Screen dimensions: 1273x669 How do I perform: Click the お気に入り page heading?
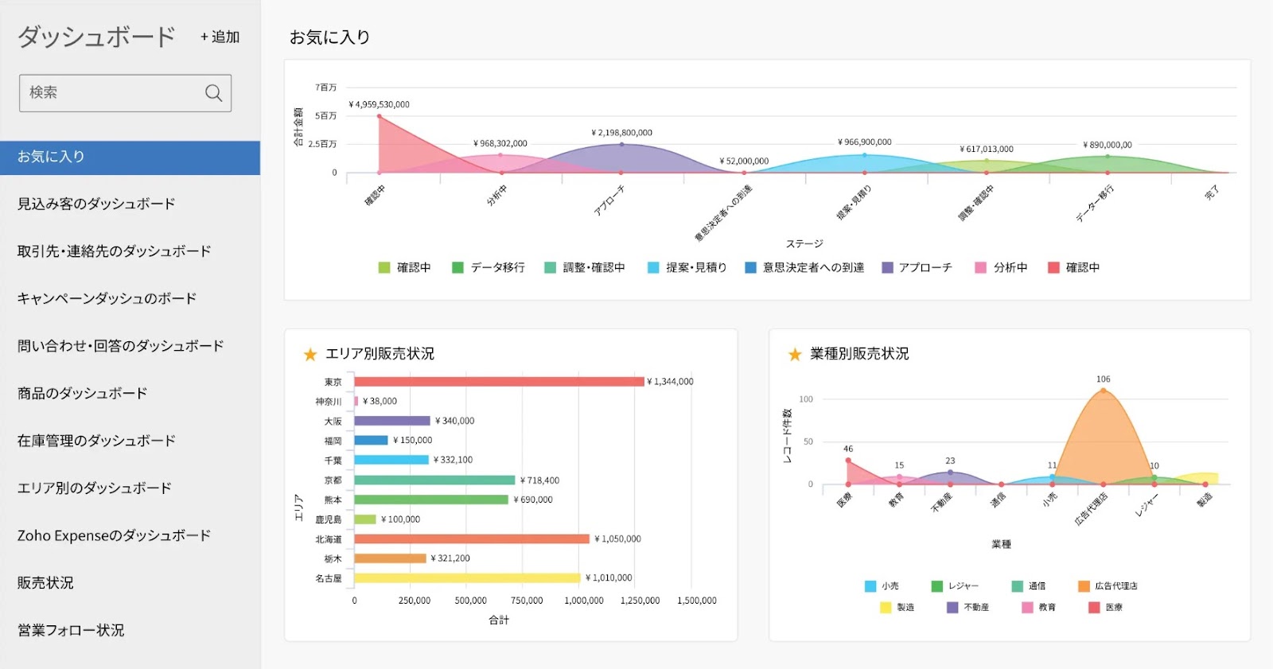329,37
